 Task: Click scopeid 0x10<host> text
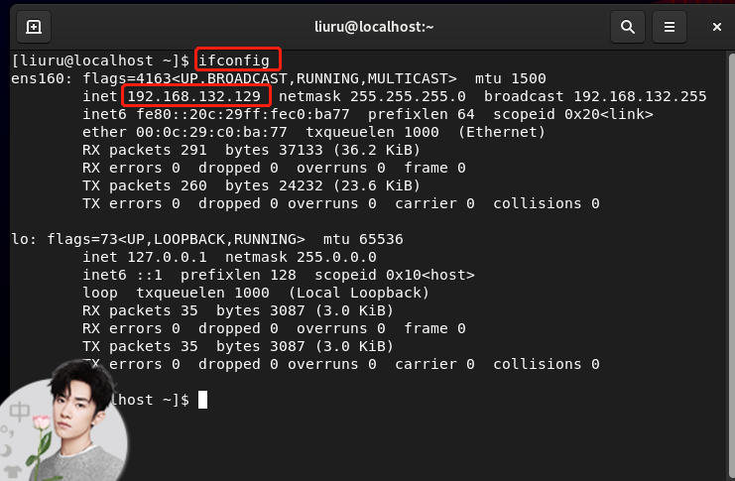395,275
